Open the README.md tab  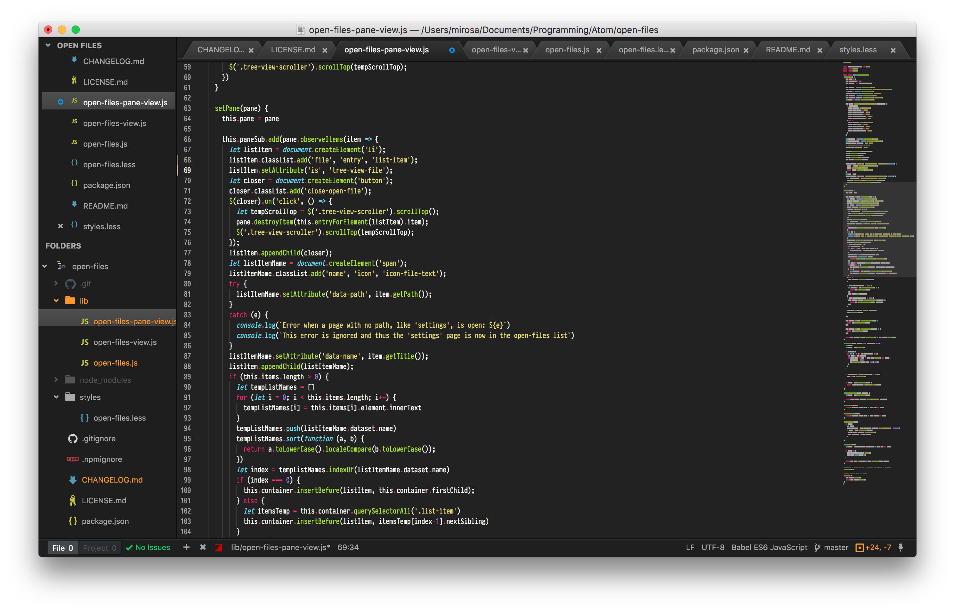[787, 50]
